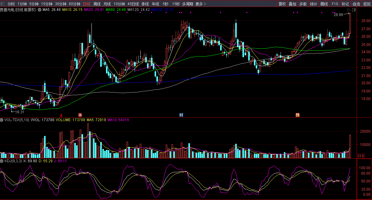Click the '预' forecast marker below chart
The width and height of the screenshot is (372, 200).
(x=297, y=115)
